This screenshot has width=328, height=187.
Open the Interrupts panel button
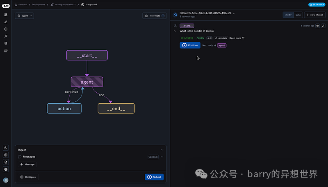(155, 16)
